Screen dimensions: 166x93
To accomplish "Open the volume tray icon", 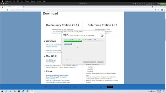I will click(155, 91).
